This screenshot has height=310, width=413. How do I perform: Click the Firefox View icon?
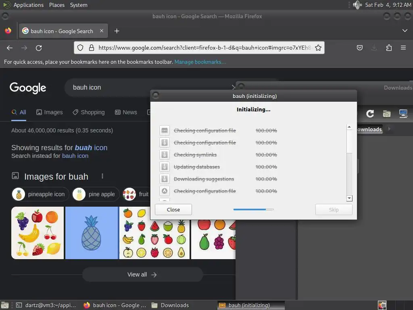pyautogui.click(x=8, y=31)
